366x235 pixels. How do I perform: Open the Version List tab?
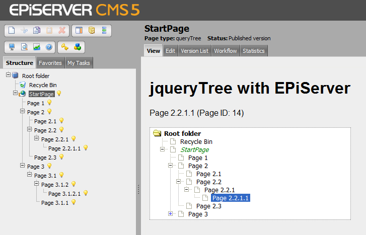coord(194,51)
